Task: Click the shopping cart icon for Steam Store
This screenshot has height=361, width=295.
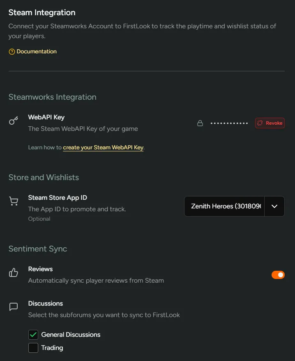Action: pos(14,201)
